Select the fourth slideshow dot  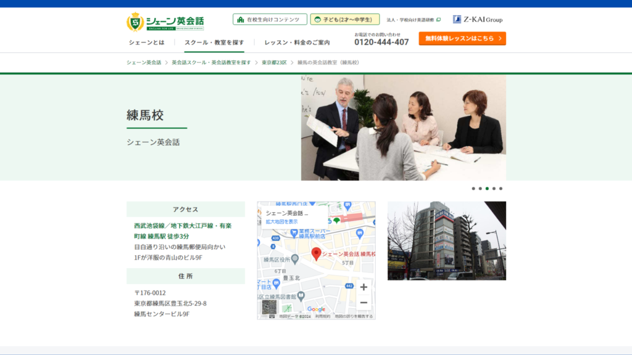pyautogui.click(x=494, y=189)
